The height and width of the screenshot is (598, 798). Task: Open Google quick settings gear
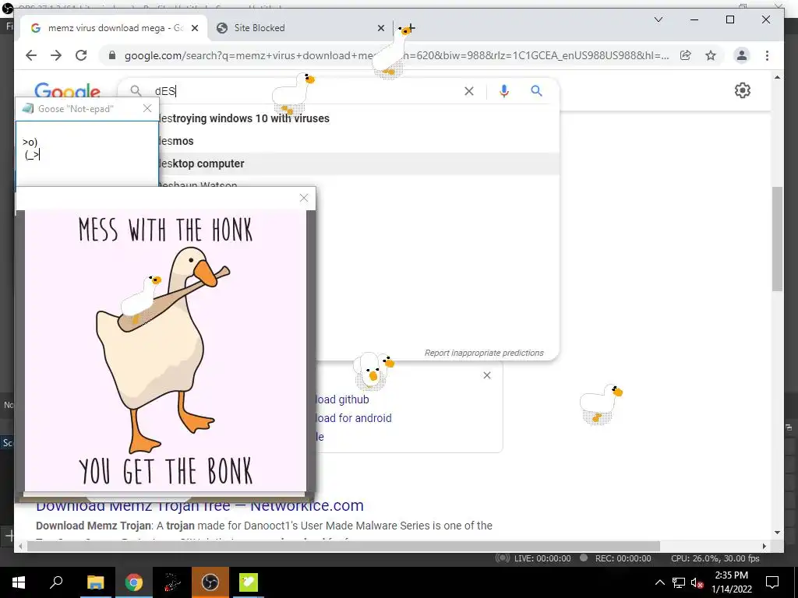pos(743,90)
